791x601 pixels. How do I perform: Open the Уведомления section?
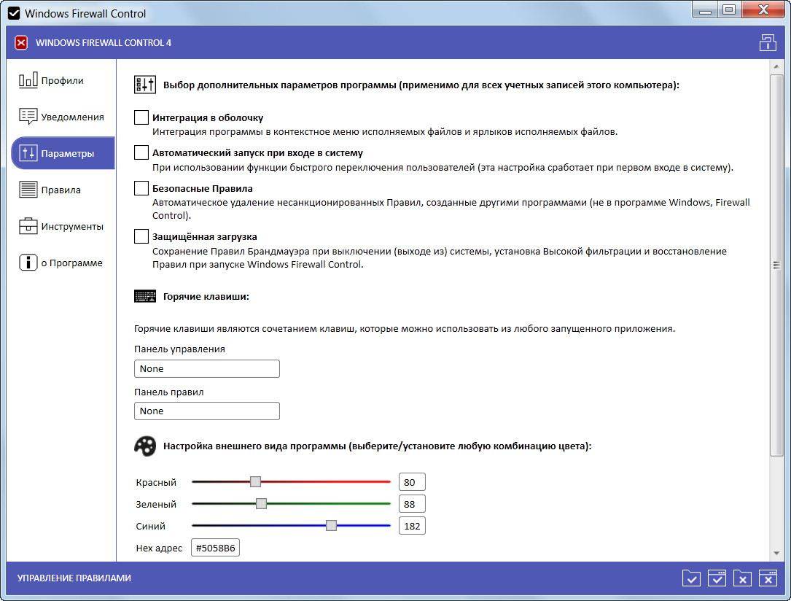click(61, 117)
